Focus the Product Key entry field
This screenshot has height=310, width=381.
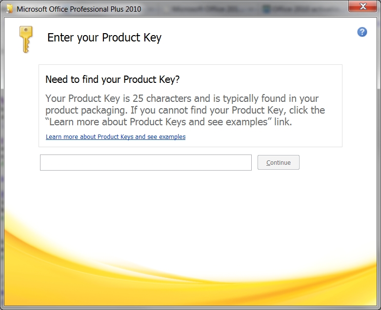pyautogui.click(x=145, y=163)
